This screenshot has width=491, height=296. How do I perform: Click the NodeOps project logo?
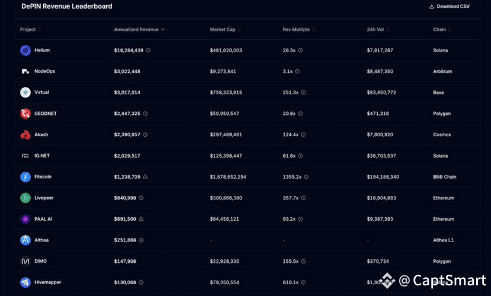pyautogui.click(x=25, y=71)
